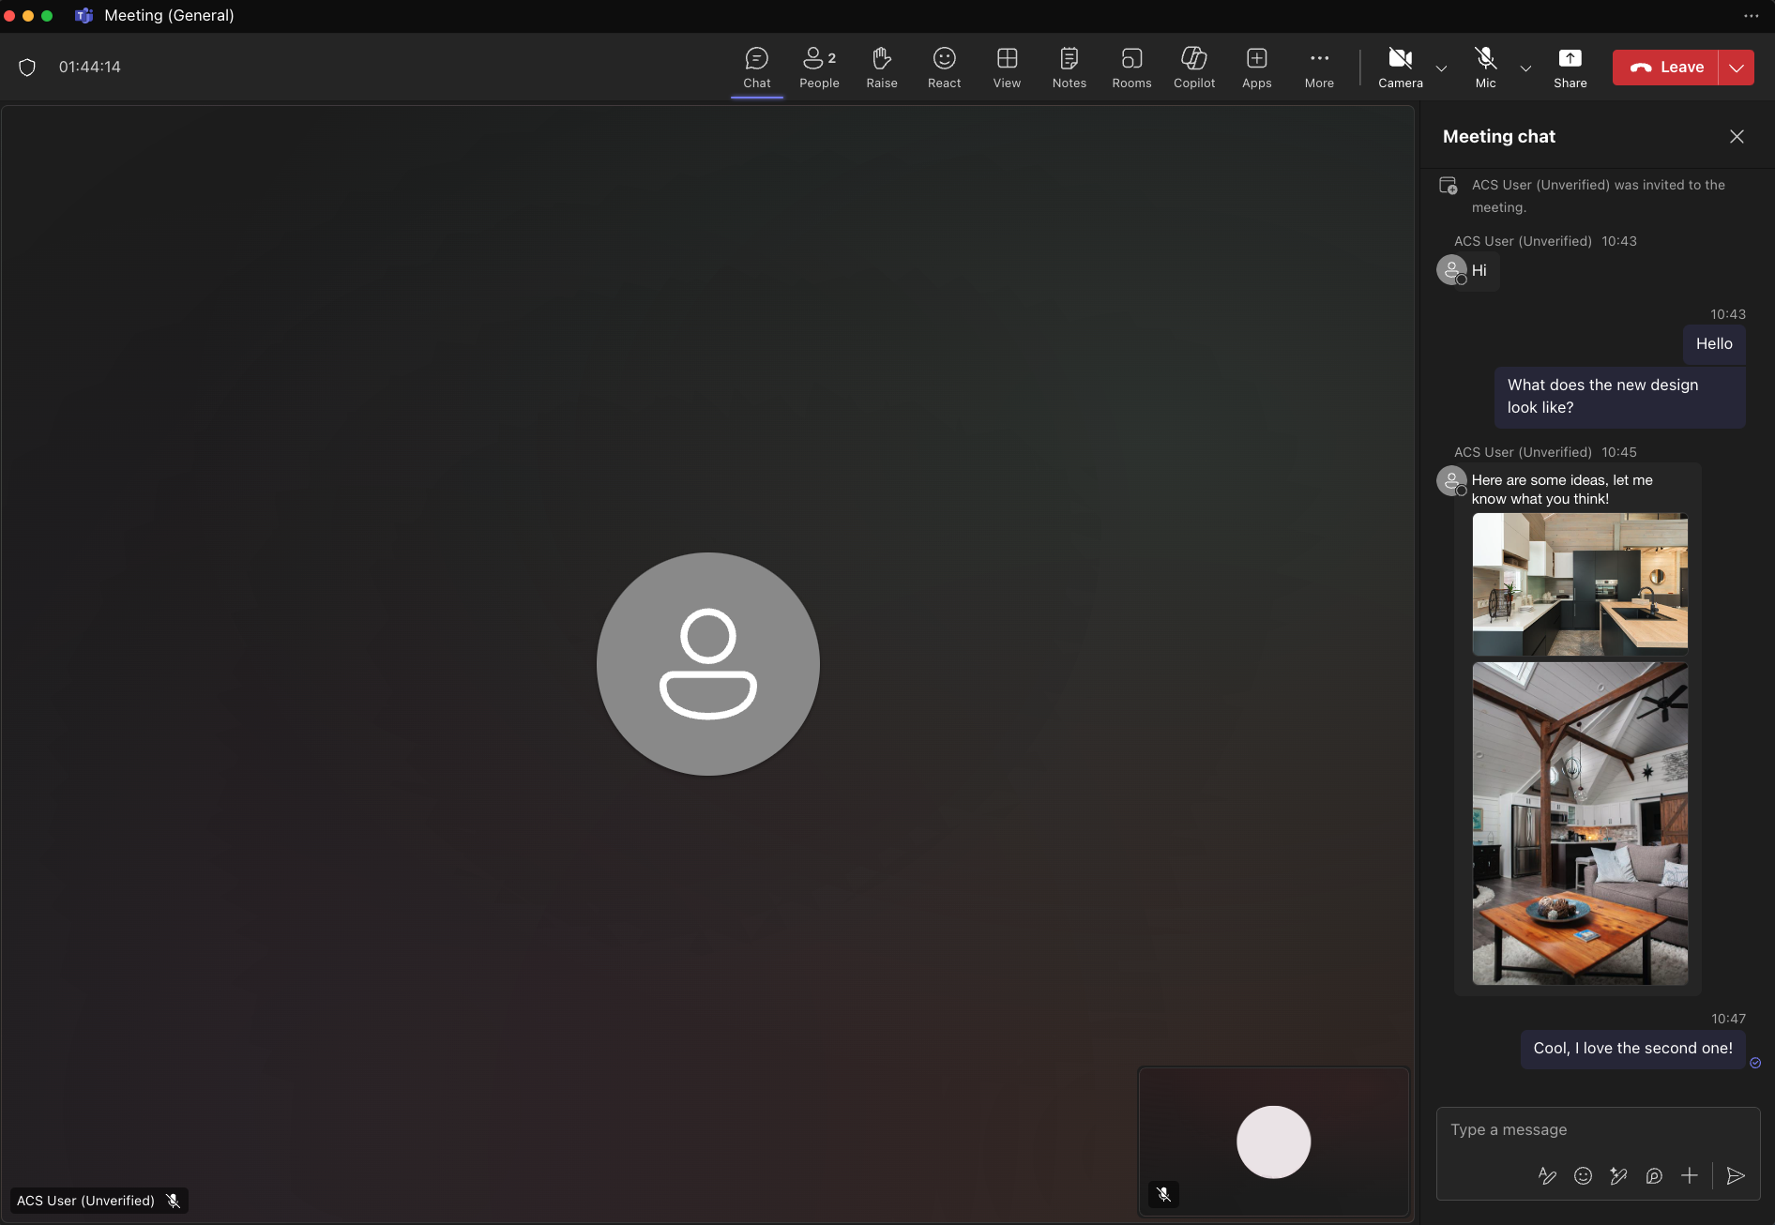The image size is (1775, 1225).
Task: Open the second kitchen design image
Action: pyautogui.click(x=1579, y=824)
